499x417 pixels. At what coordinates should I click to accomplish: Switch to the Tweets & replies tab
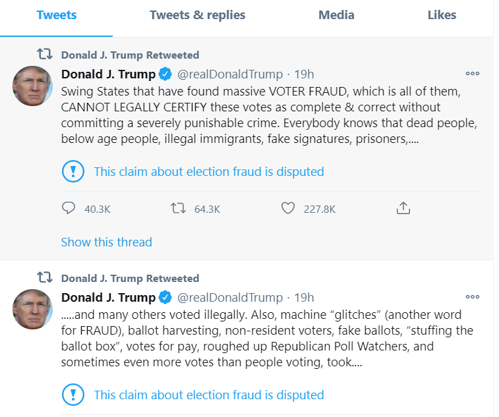pos(197,15)
